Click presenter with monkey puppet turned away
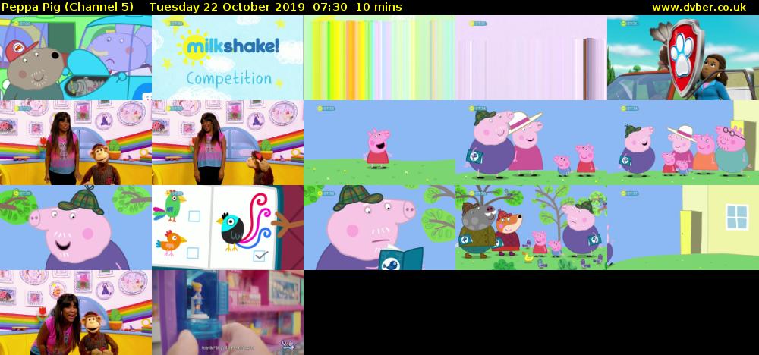Screen dimensions: 759x355 (x=228, y=143)
